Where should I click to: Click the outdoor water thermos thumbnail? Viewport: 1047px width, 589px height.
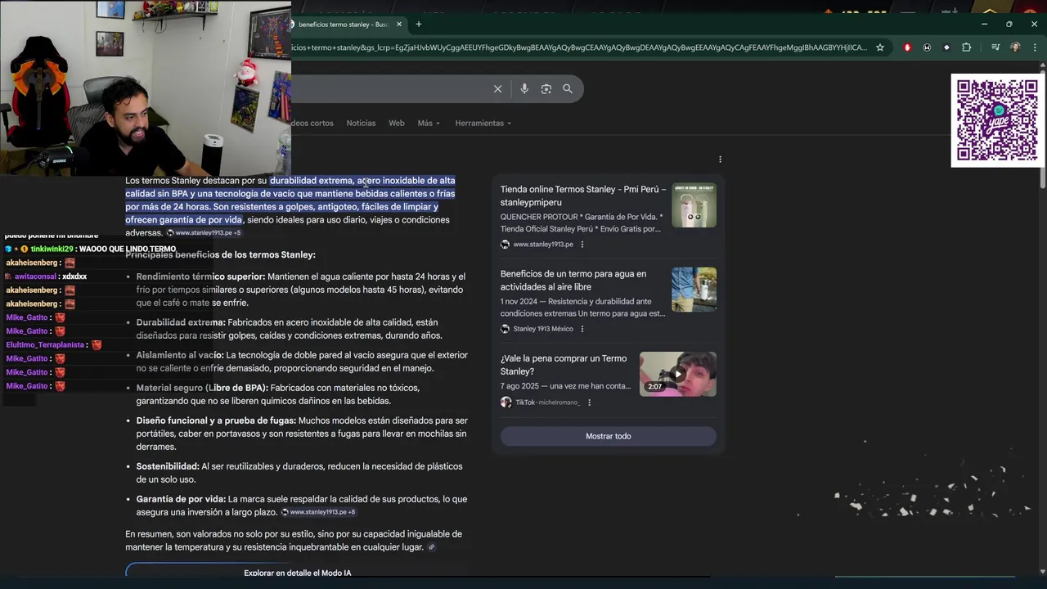[x=694, y=290]
